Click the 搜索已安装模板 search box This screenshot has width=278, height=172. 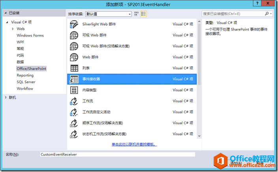(233, 14)
